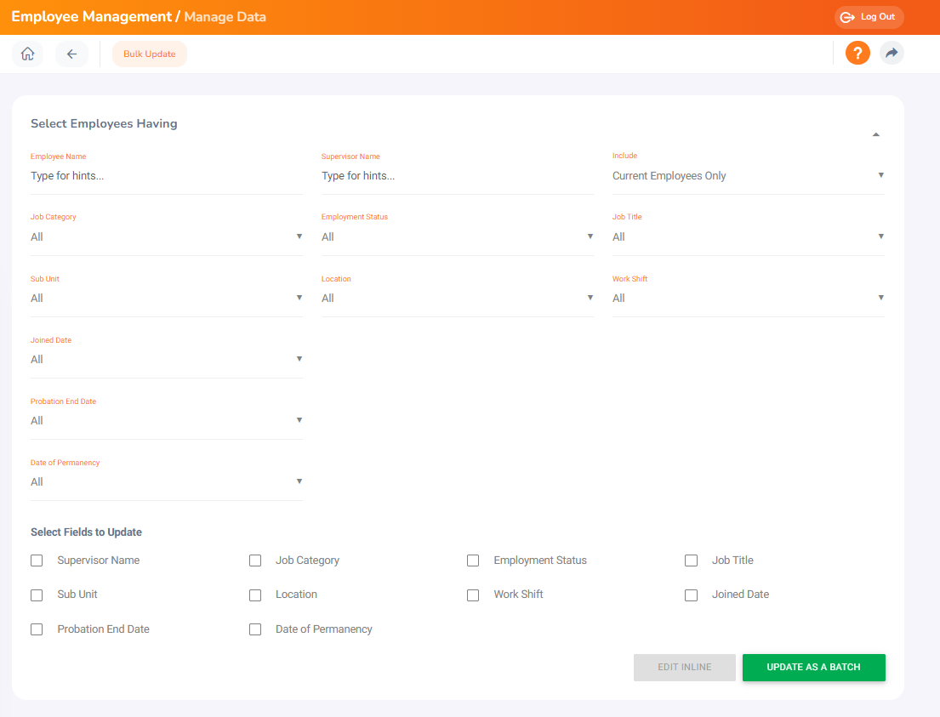Open the Employment Status filter dropdown
The height and width of the screenshot is (717, 940).
[x=458, y=237]
